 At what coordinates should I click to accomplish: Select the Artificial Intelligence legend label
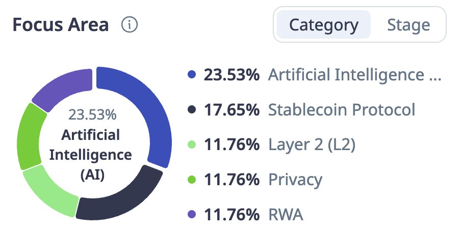tap(353, 75)
